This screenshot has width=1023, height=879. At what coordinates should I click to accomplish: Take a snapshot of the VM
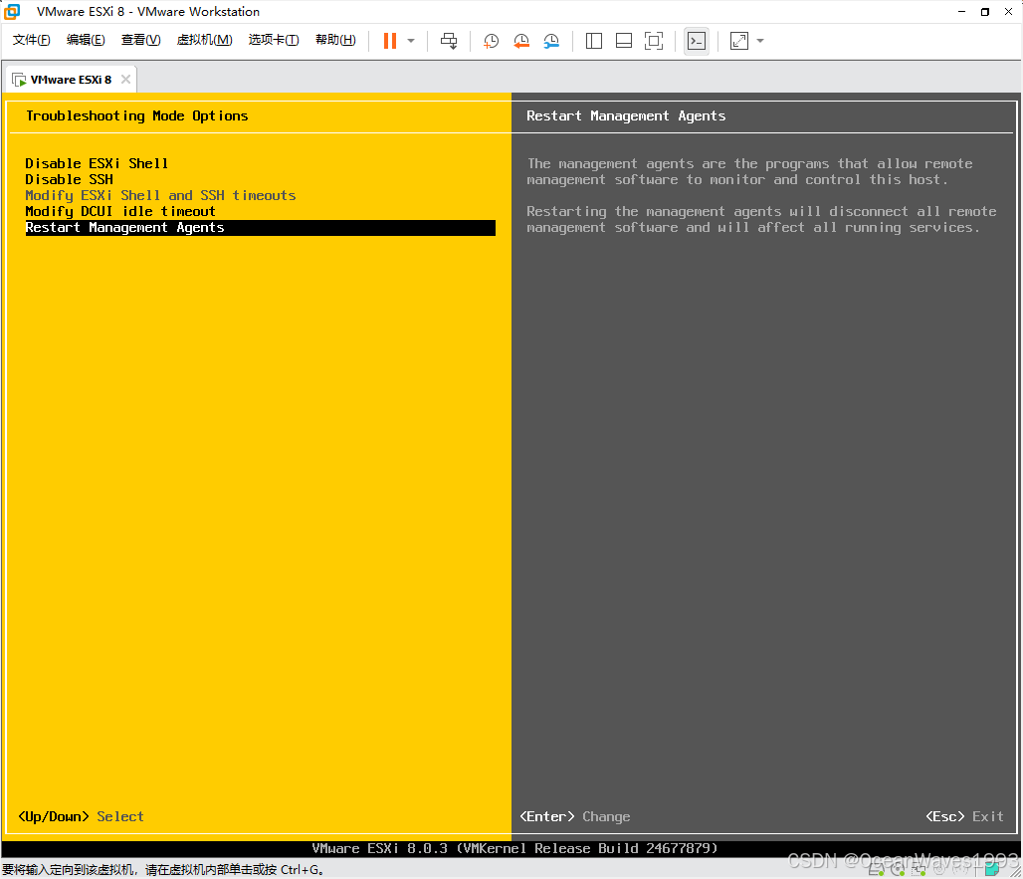[491, 41]
